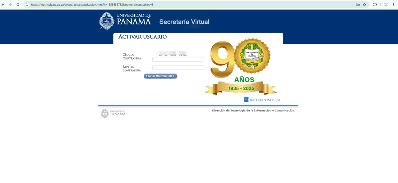The width and height of the screenshot is (398, 183).
Task: Open the browser extensions puzzle icon
Action: click(x=375, y=5)
